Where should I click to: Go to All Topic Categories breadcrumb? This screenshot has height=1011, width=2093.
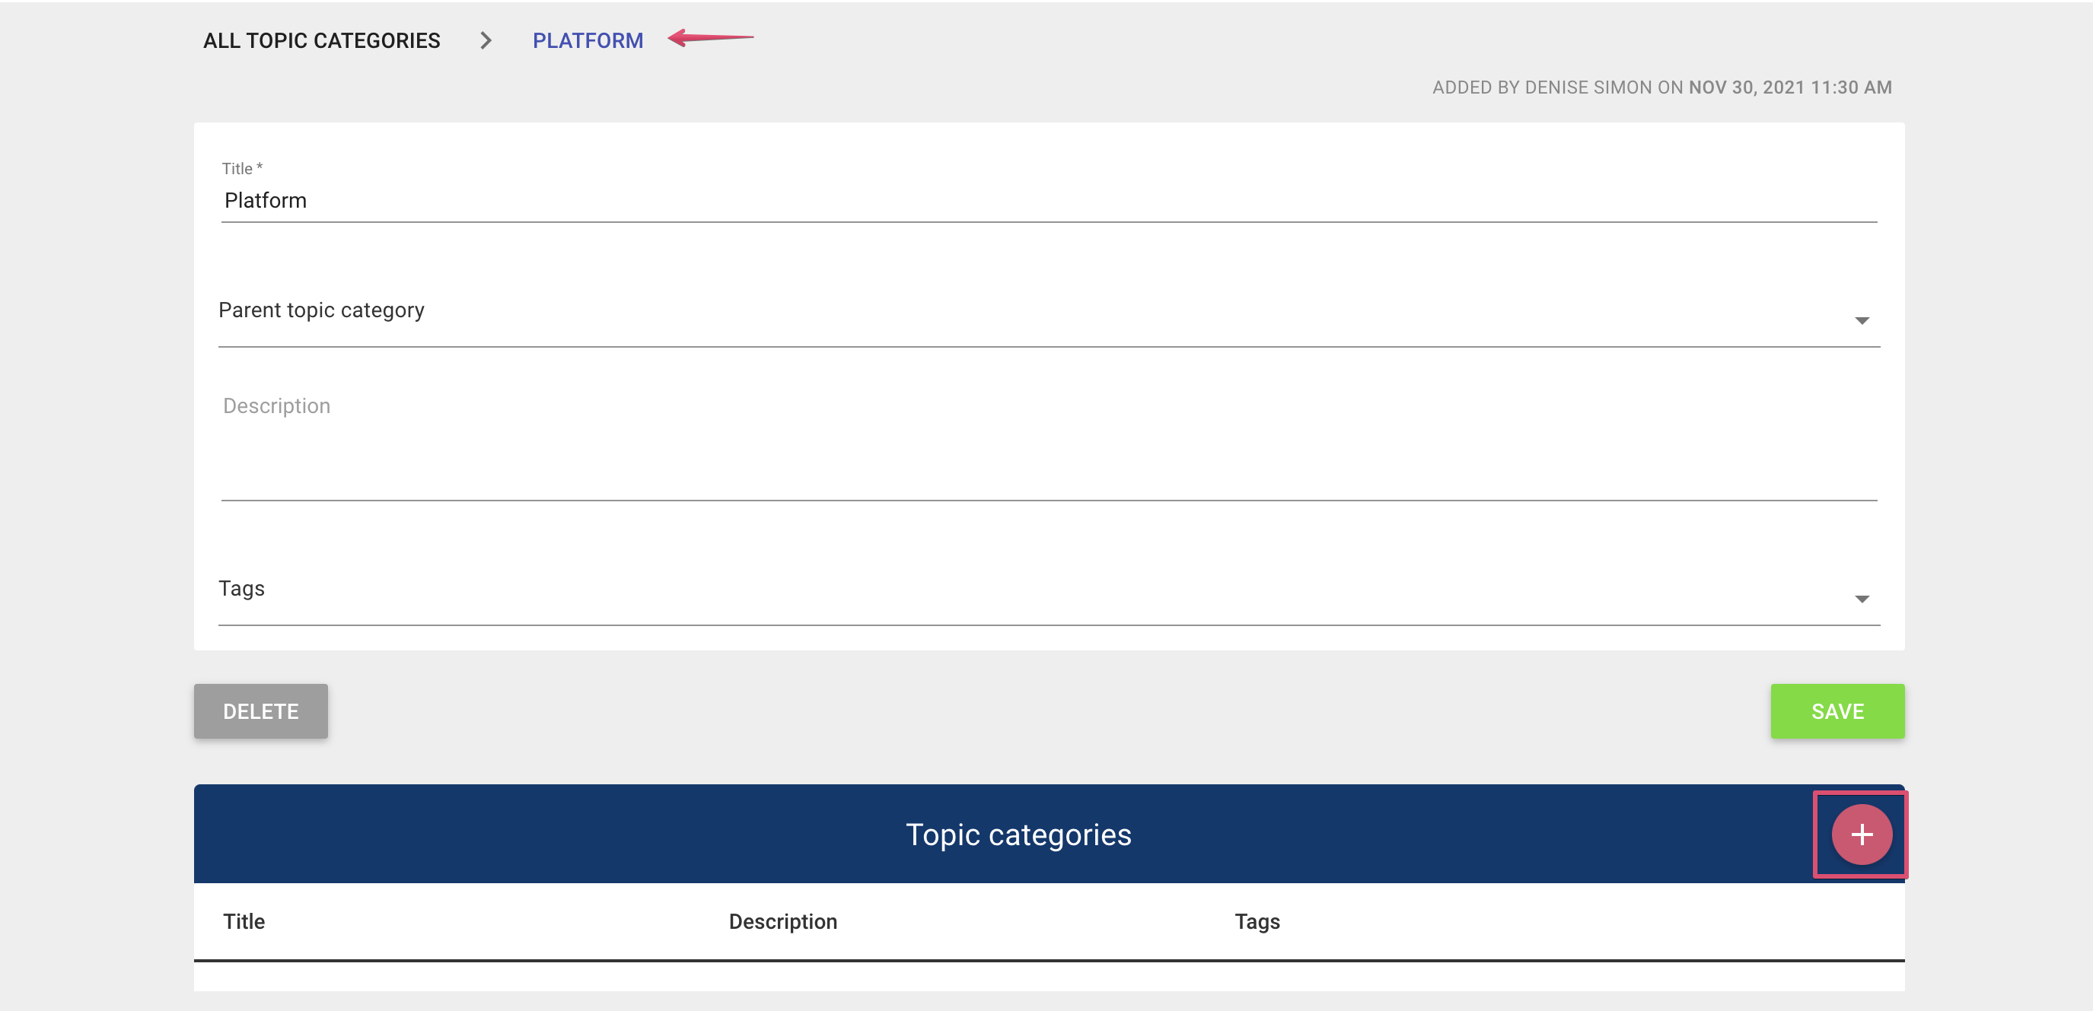322,40
